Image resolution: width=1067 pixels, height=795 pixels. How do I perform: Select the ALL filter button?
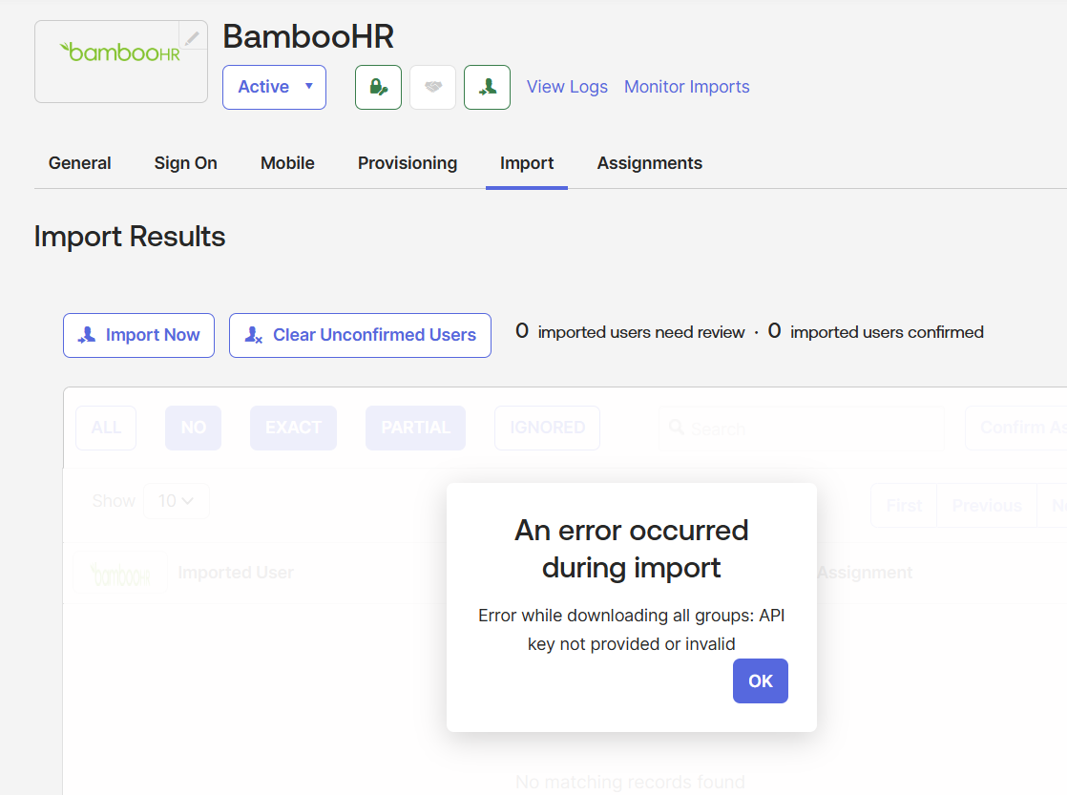(x=106, y=429)
